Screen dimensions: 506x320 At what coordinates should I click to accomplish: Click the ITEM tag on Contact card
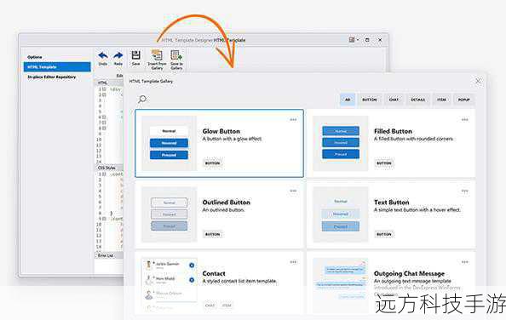[227, 306]
